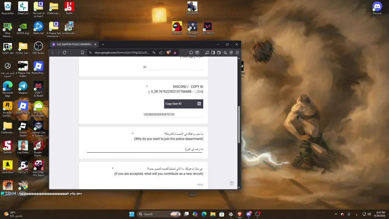Open Leo AI sparkle icon
This screenshot has height=219, width=389.
[x=225, y=53]
